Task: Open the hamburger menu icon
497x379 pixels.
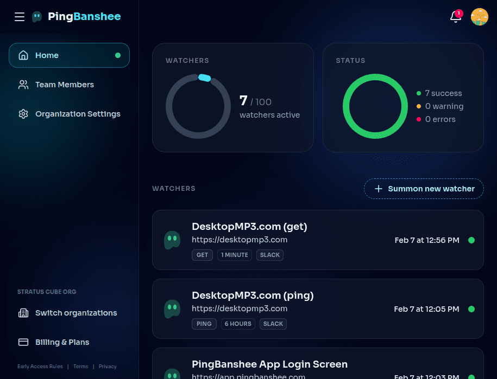Action: coord(20,17)
